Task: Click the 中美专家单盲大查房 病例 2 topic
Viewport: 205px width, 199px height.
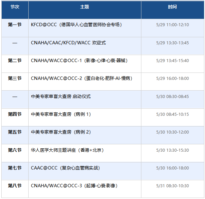Action: (x=61, y=132)
